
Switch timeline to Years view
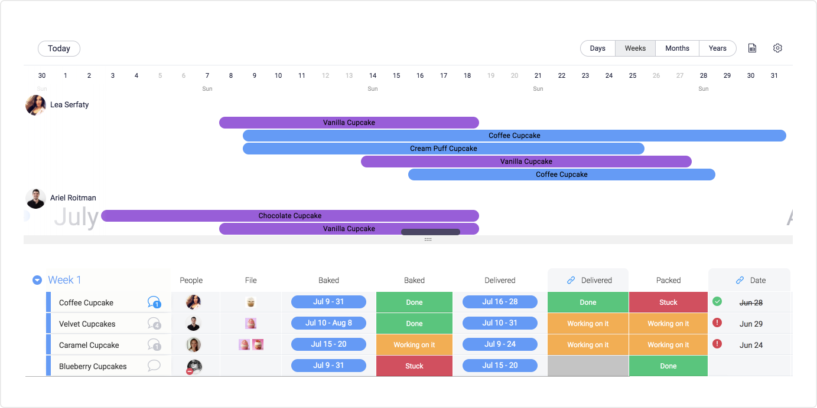pos(718,48)
